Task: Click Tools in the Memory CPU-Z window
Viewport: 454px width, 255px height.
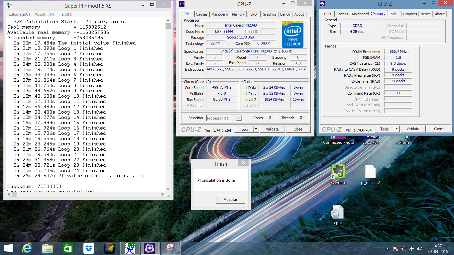Action: pyautogui.click(x=385, y=129)
